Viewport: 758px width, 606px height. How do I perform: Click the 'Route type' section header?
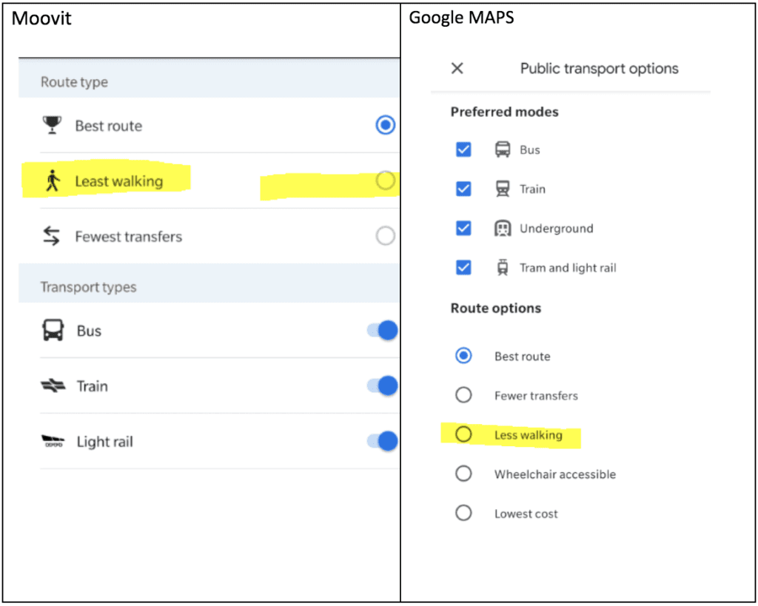75,82
